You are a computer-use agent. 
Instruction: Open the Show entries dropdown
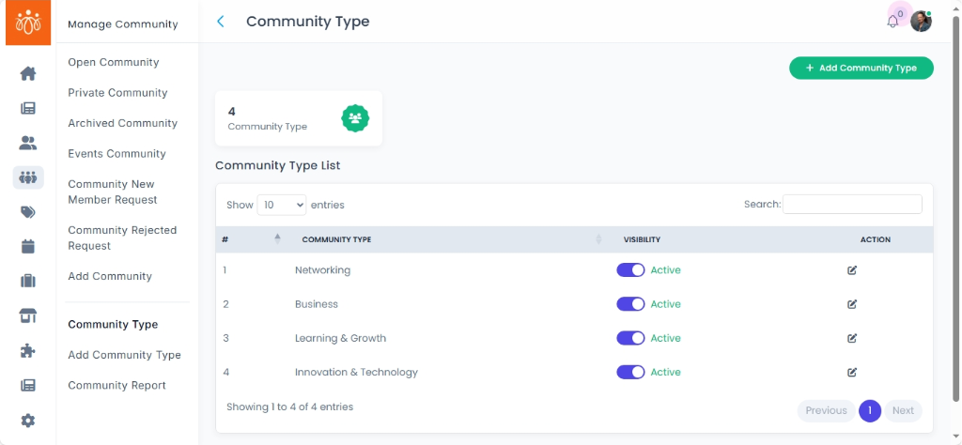[x=282, y=205]
